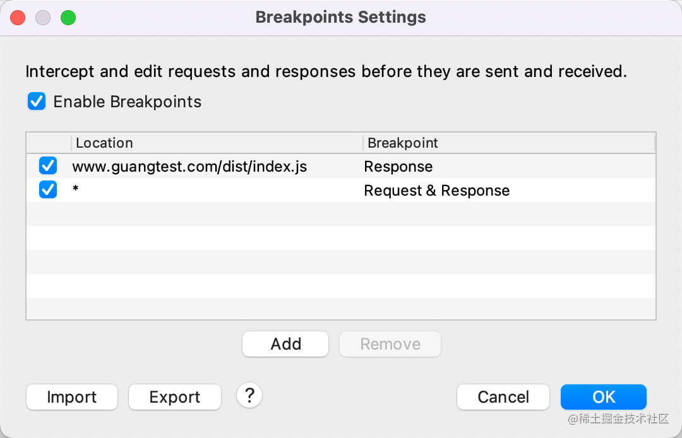Confirm settings with the OK button

coord(604,397)
